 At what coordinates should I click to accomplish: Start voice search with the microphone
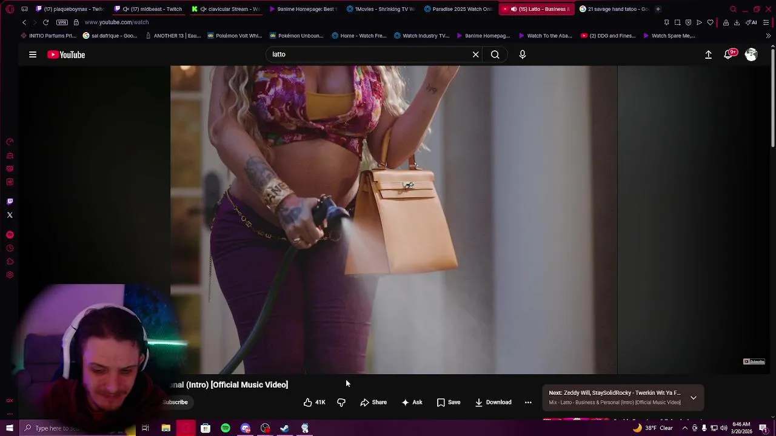[523, 54]
